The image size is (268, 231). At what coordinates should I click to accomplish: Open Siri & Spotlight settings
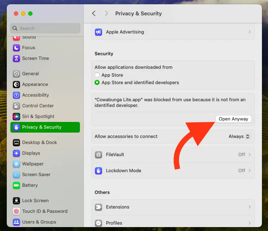click(45, 117)
